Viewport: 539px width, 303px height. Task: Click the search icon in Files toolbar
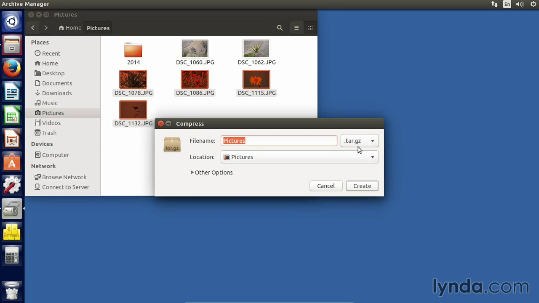point(280,28)
